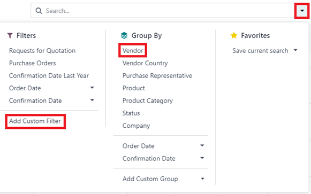
Task: Open Confirmation Date group by arrow
Action: (202, 158)
